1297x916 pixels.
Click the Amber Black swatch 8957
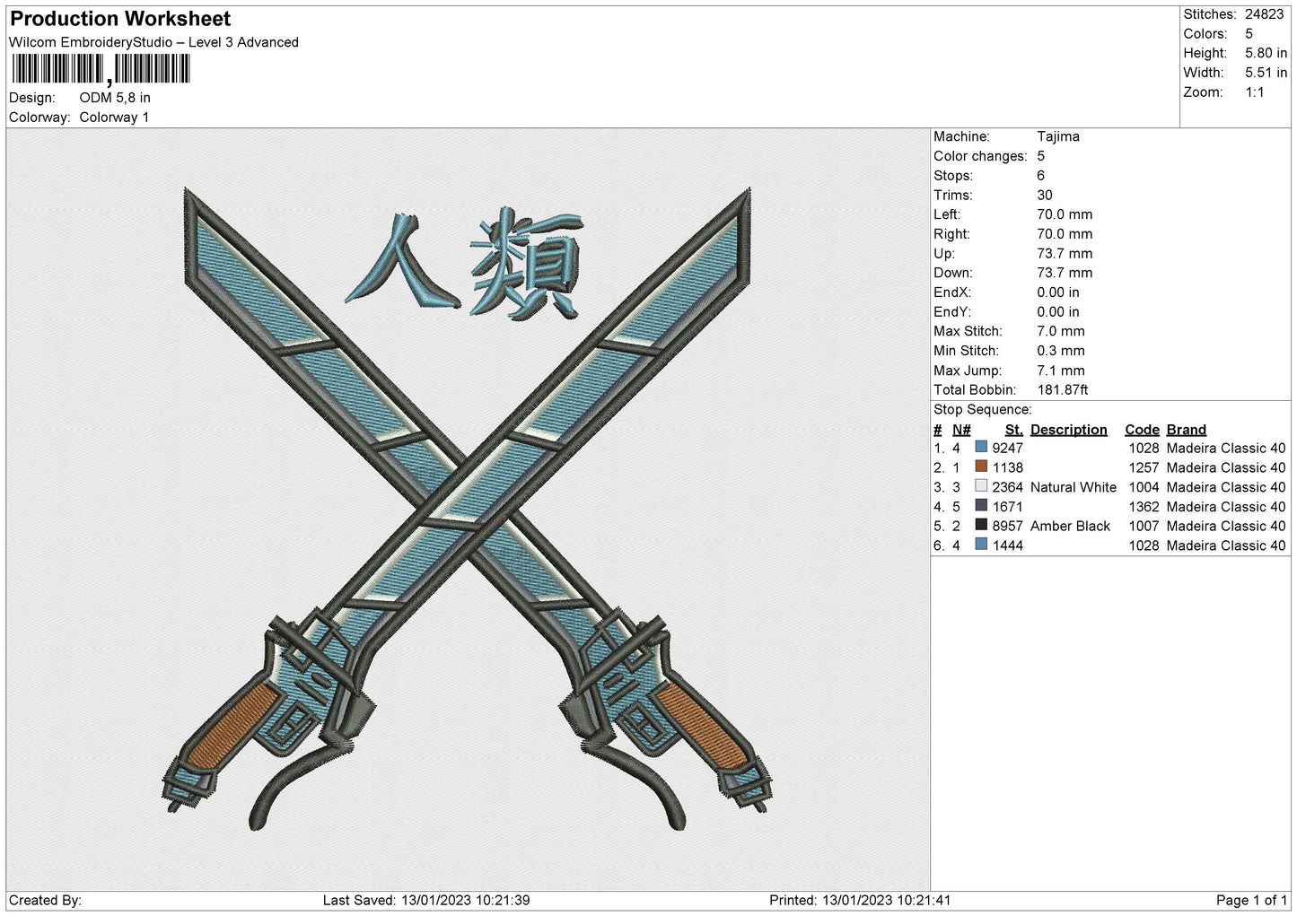pos(981,525)
